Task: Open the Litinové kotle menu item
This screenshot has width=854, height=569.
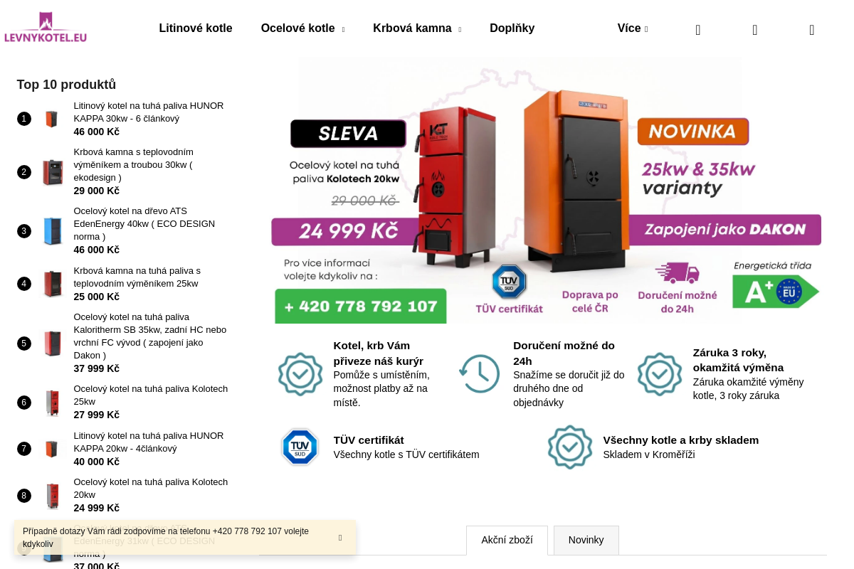Action: [x=196, y=28]
